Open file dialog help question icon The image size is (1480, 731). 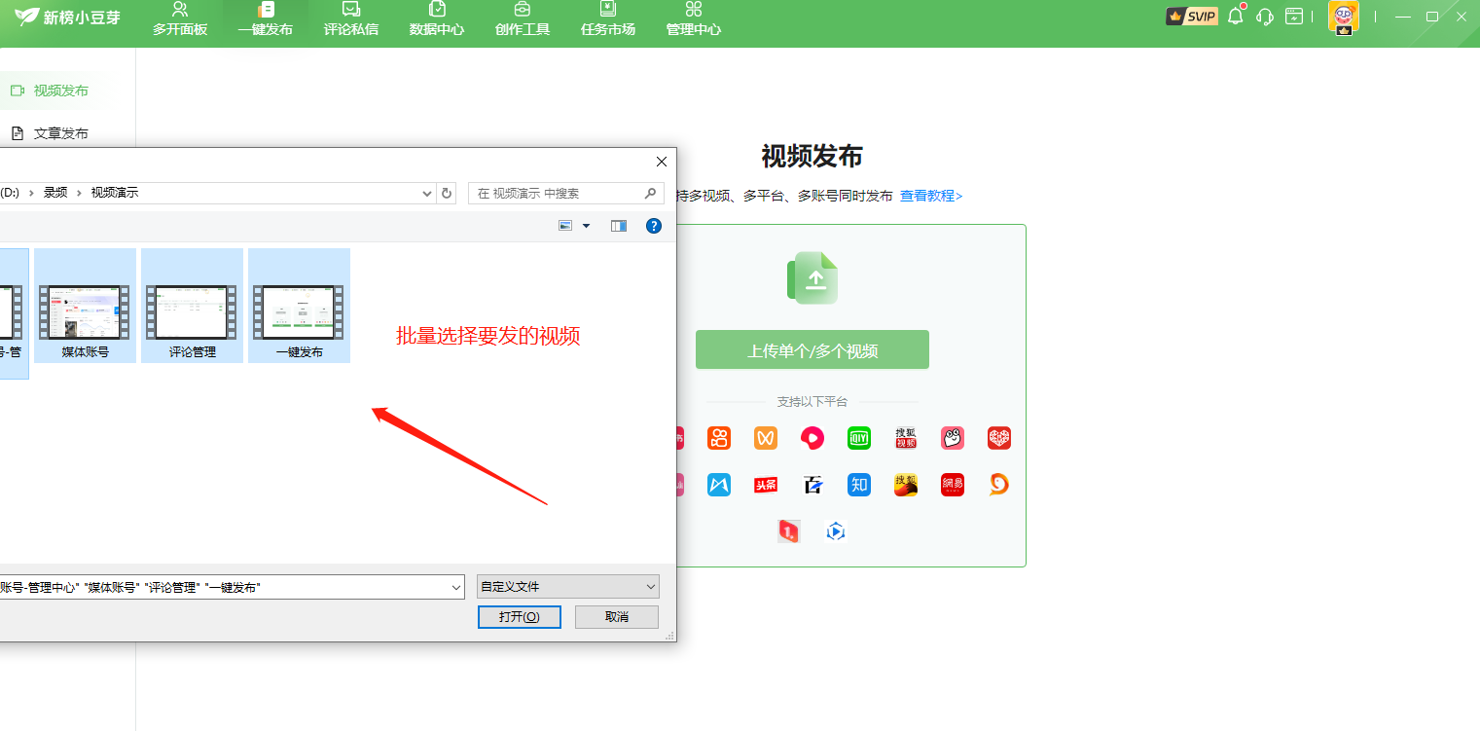[654, 226]
